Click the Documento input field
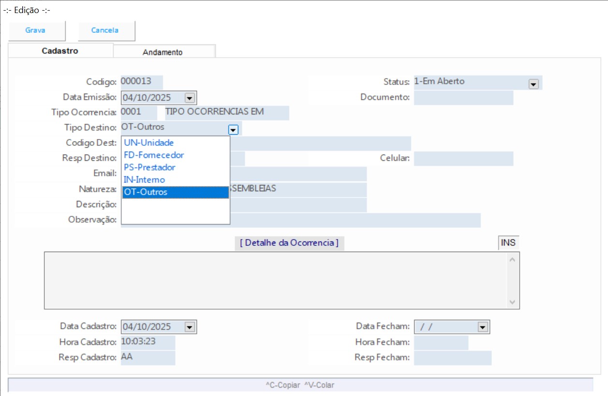608x396 pixels. click(463, 98)
